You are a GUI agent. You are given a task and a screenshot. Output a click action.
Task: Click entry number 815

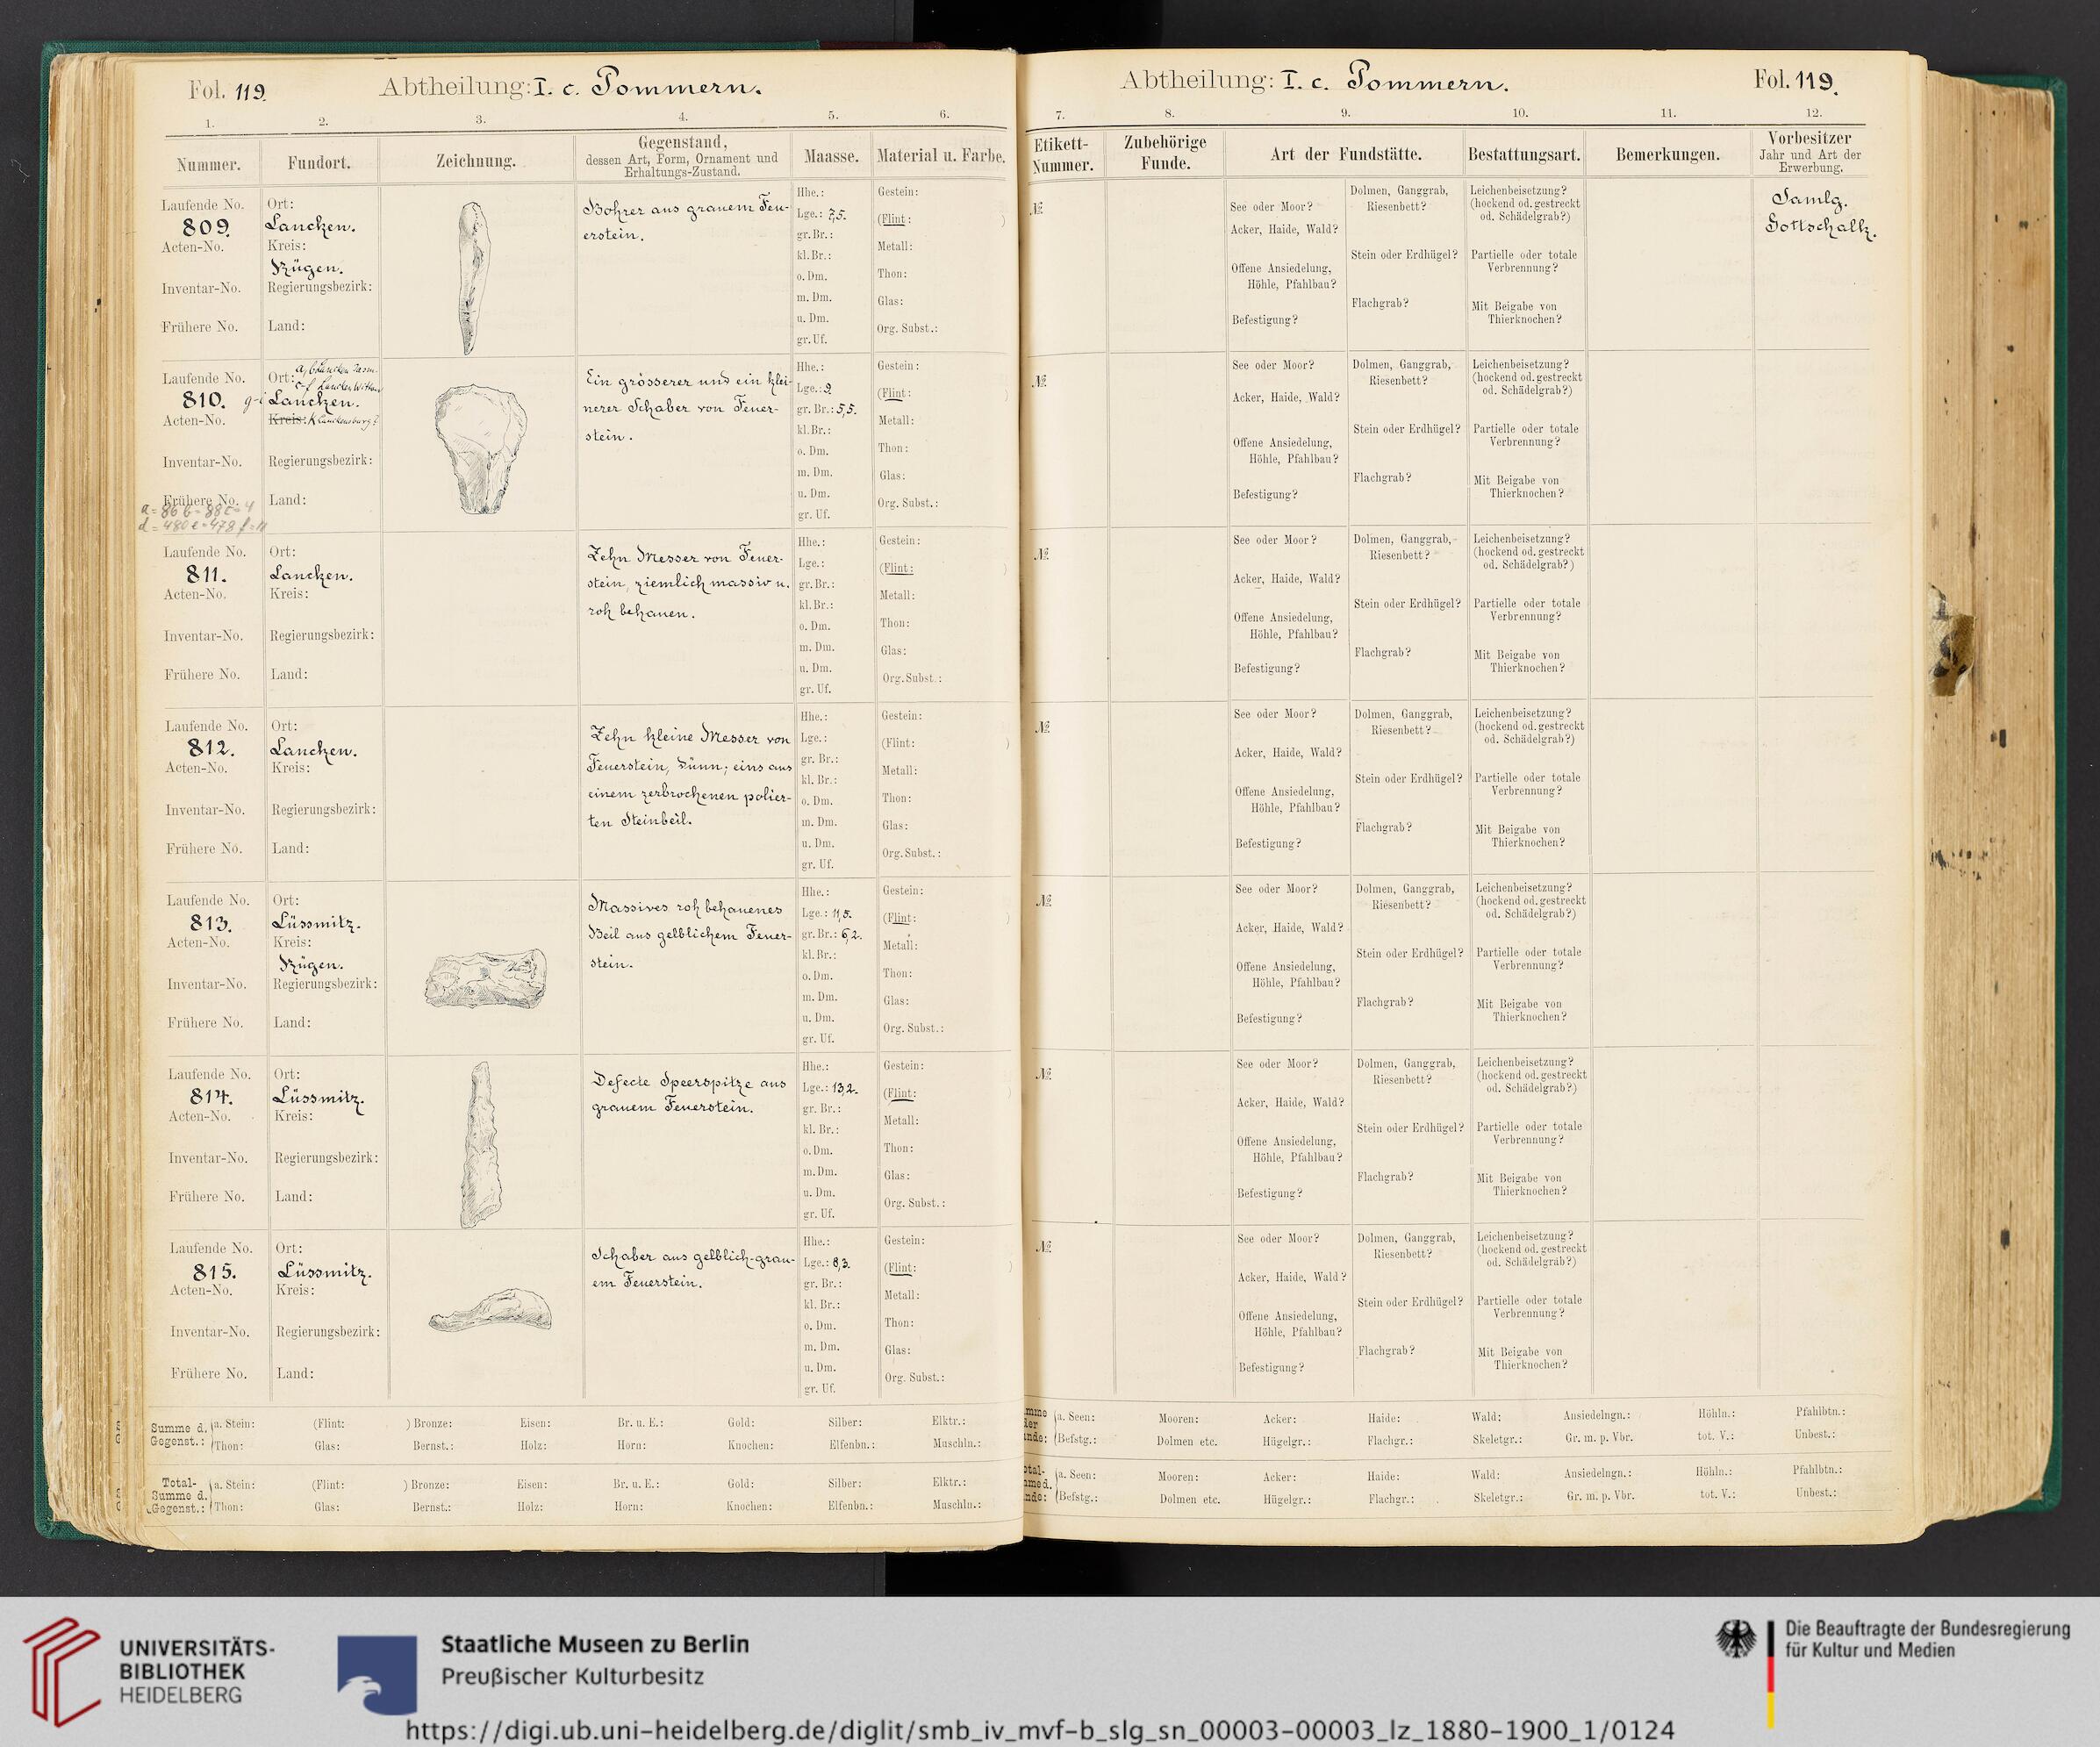[213, 1271]
